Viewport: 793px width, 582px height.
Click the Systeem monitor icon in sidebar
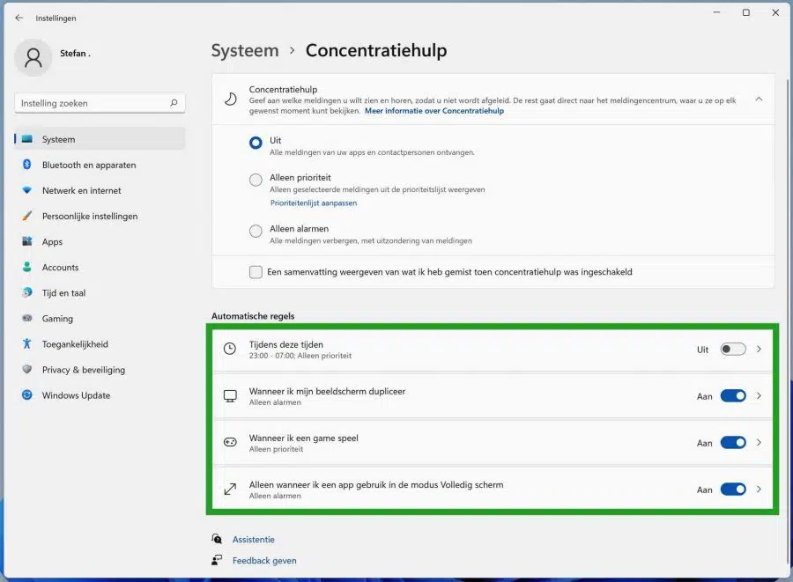(26, 139)
